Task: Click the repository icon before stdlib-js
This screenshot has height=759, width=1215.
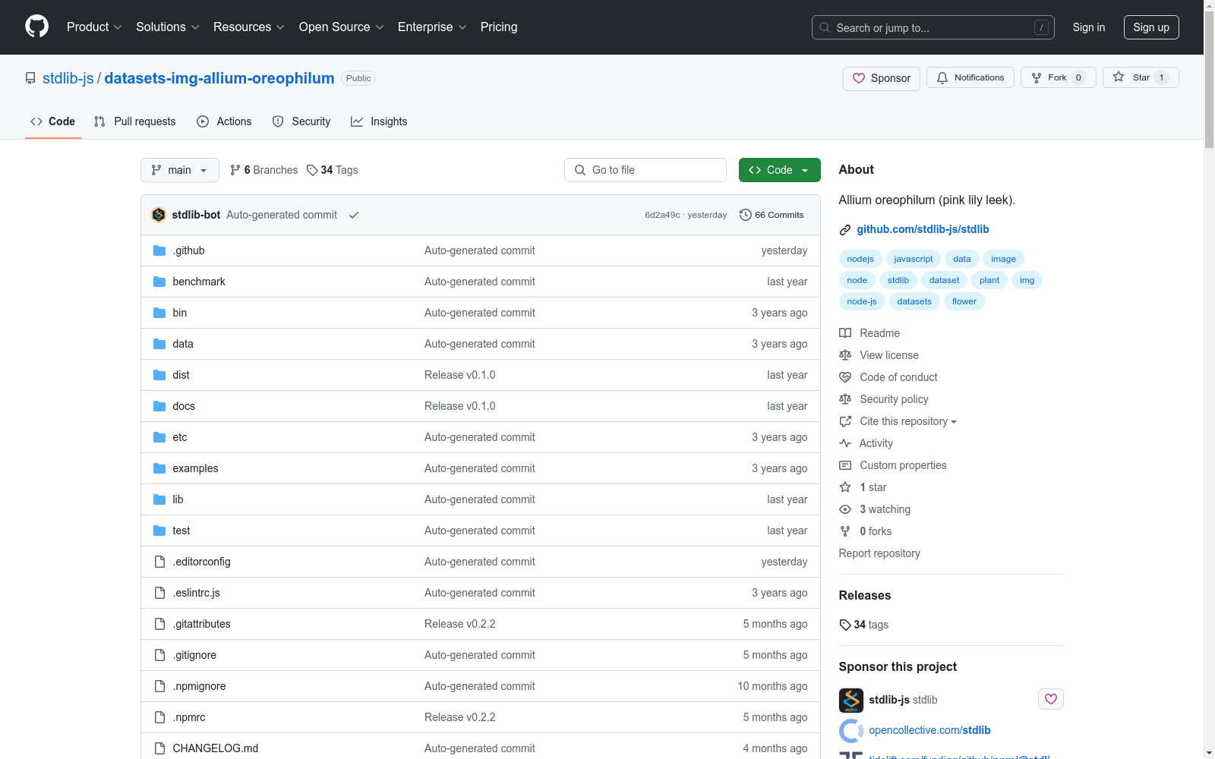Action: coord(30,78)
